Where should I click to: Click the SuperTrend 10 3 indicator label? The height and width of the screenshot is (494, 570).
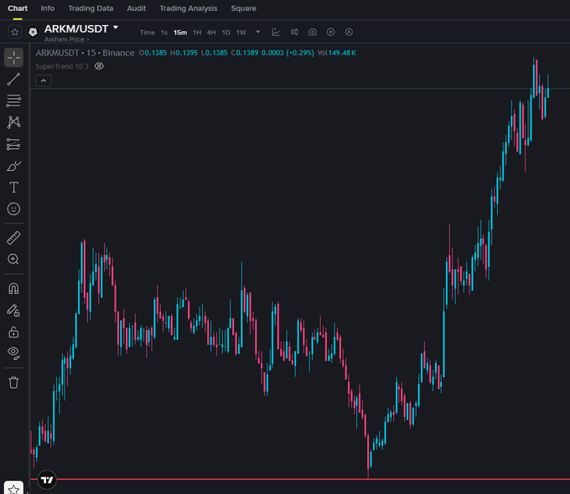tap(62, 66)
